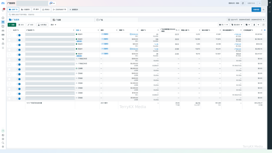Expand the export options arrow
Viewport: 272px width, 153px height.
[x=258, y=25]
